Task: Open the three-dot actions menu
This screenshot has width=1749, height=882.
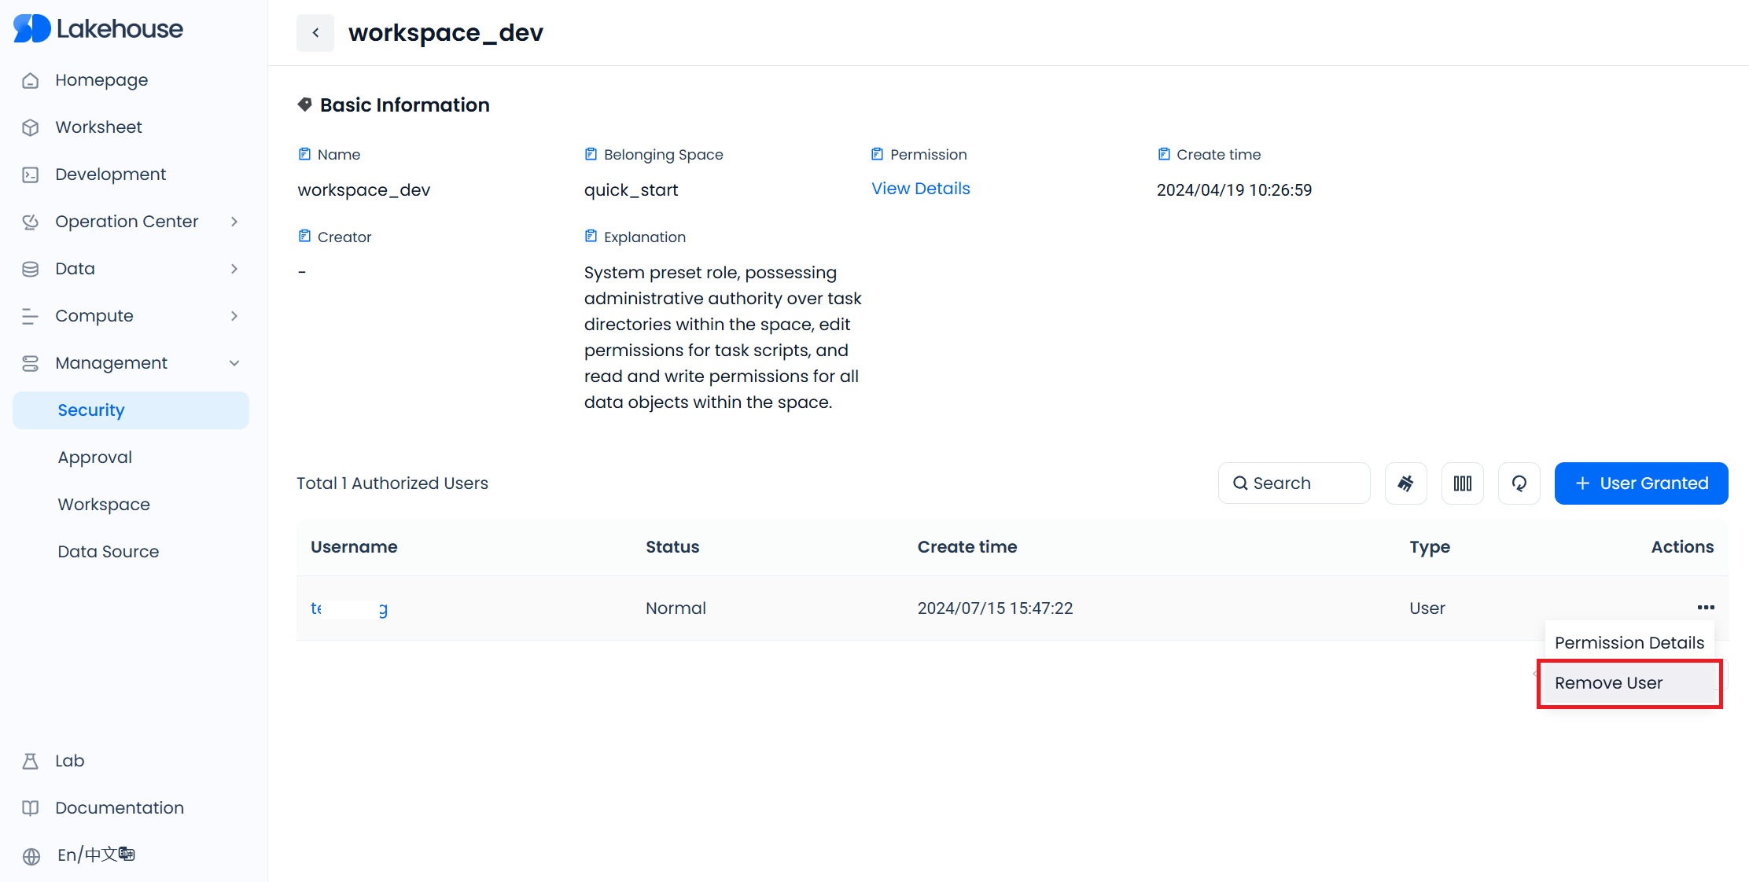Action: tap(1705, 608)
